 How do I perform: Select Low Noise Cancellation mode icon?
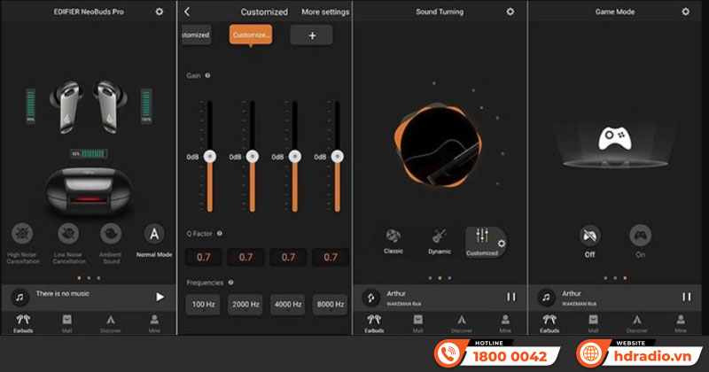pyautogui.click(x=67, y=234)
